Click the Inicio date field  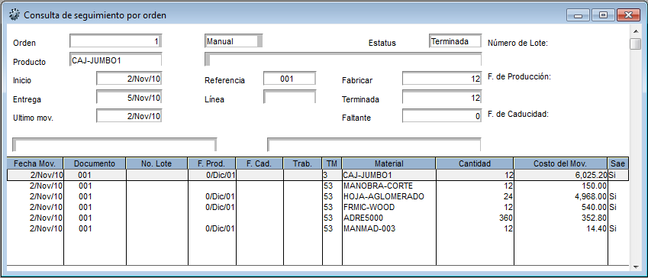point(129,79)
